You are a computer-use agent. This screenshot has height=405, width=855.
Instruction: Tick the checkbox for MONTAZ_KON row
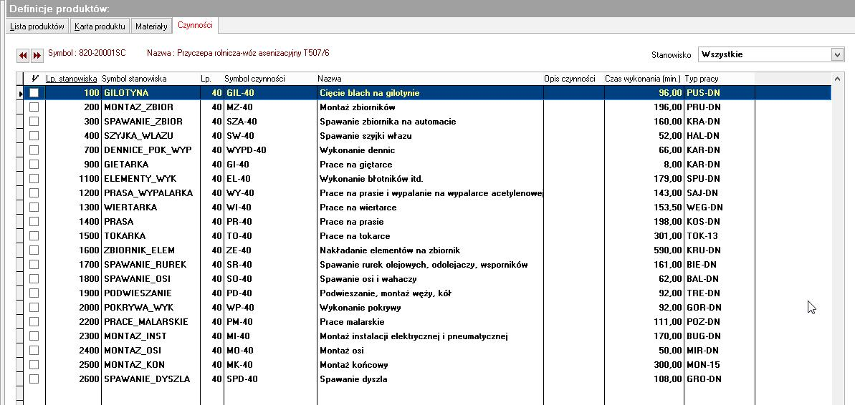pos(34,365)
